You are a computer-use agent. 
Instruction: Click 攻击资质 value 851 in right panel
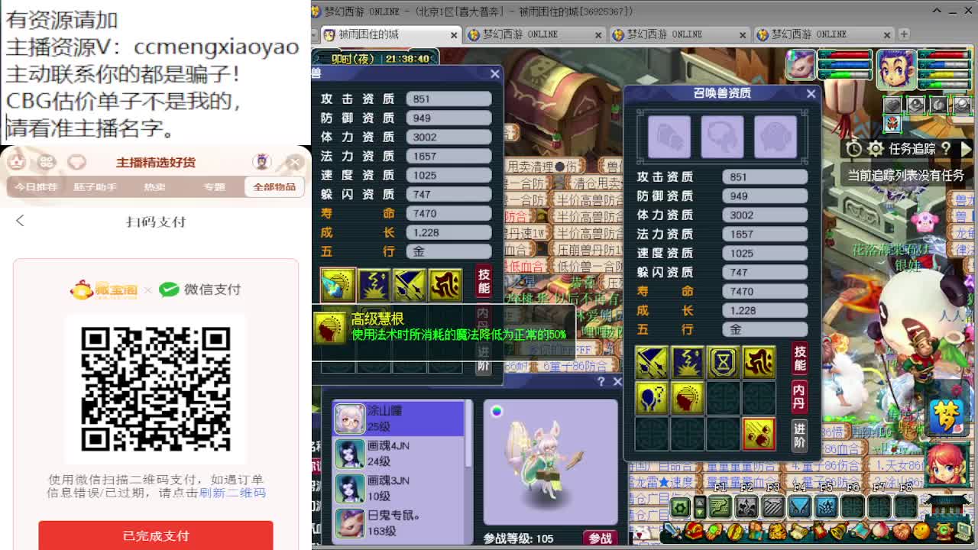(765, 176)
